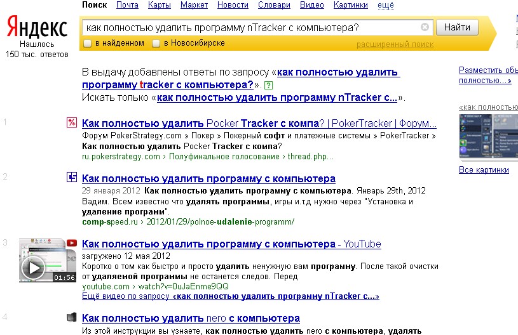
Task: Tick the "в Новосибирске" checkbox
Action: 156,43
